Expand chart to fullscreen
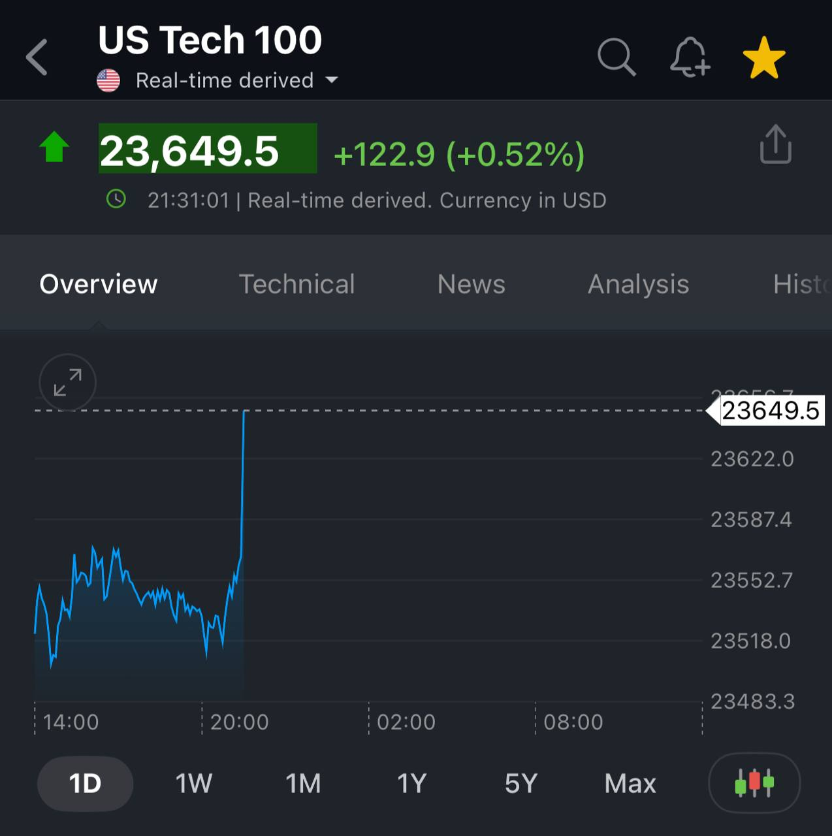 tap(67, 382)
